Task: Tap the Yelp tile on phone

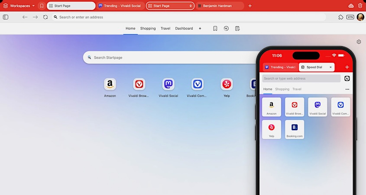Action: pos(272,130)
